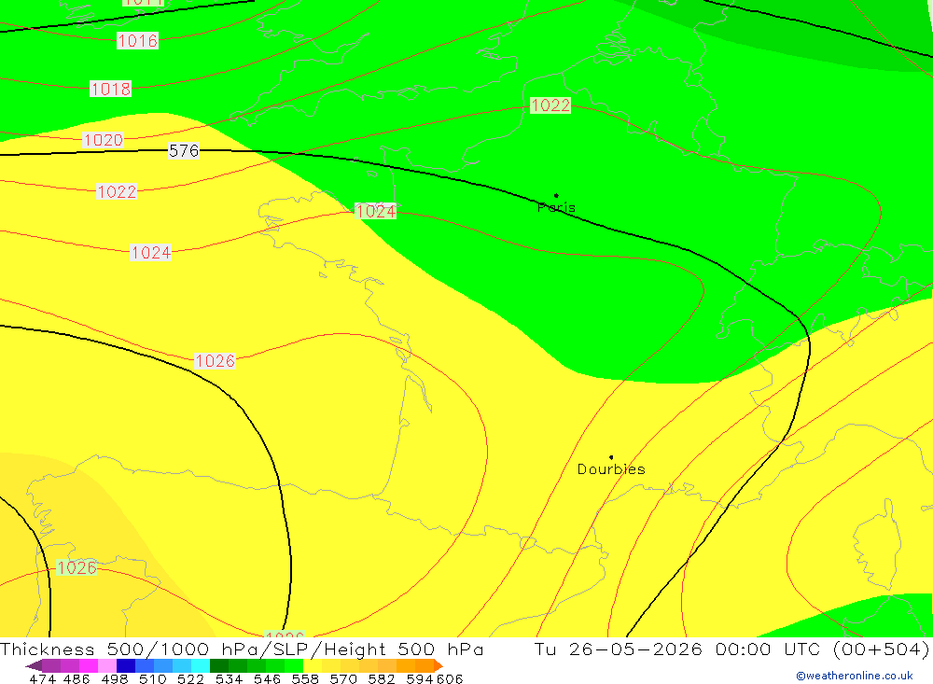The width and height of the screenshot is (933, 684).
Task: Click the 1020 isobar label
Action: coord(103,140)
